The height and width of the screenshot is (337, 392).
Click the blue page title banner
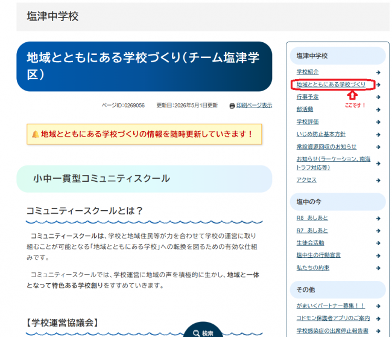144,66
